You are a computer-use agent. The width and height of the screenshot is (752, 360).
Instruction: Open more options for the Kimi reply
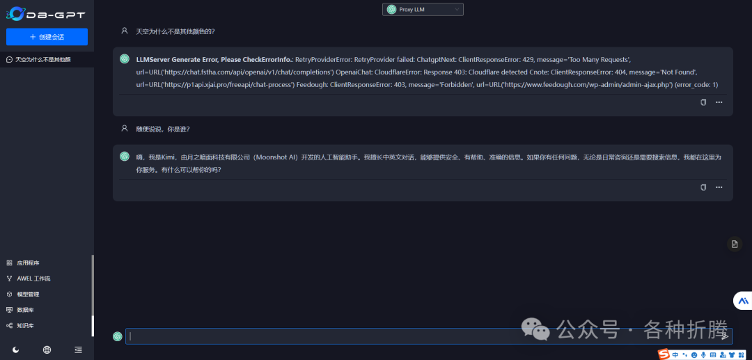[719, 187]
